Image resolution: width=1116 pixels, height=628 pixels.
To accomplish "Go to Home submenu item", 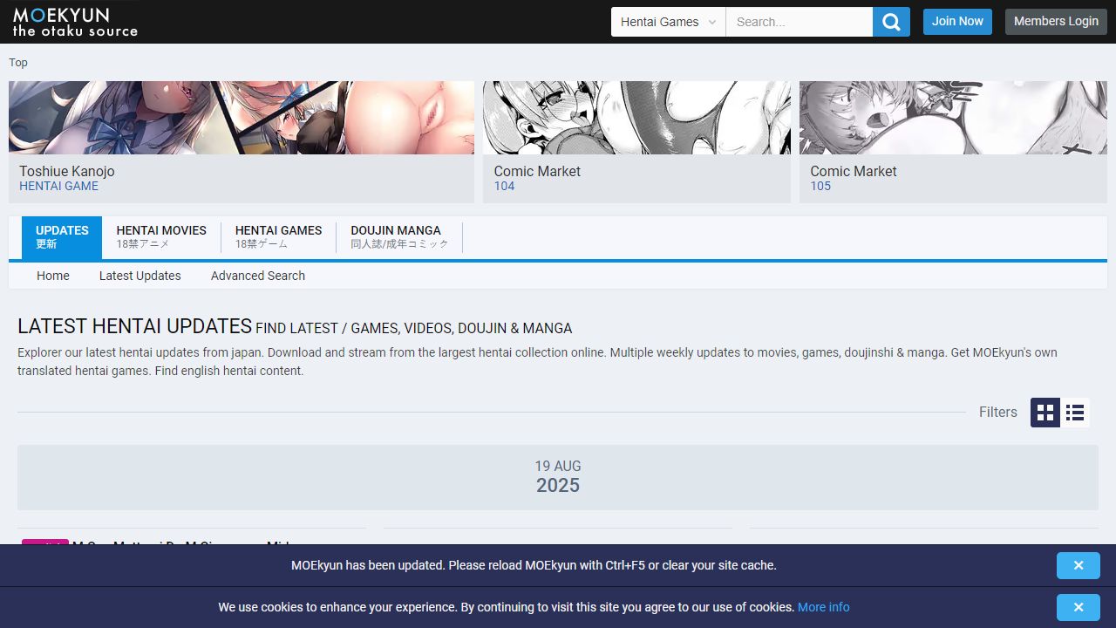I will coord(53,276).
